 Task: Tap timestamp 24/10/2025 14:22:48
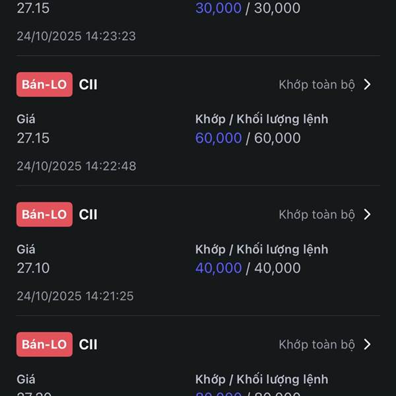click(77, 166)
